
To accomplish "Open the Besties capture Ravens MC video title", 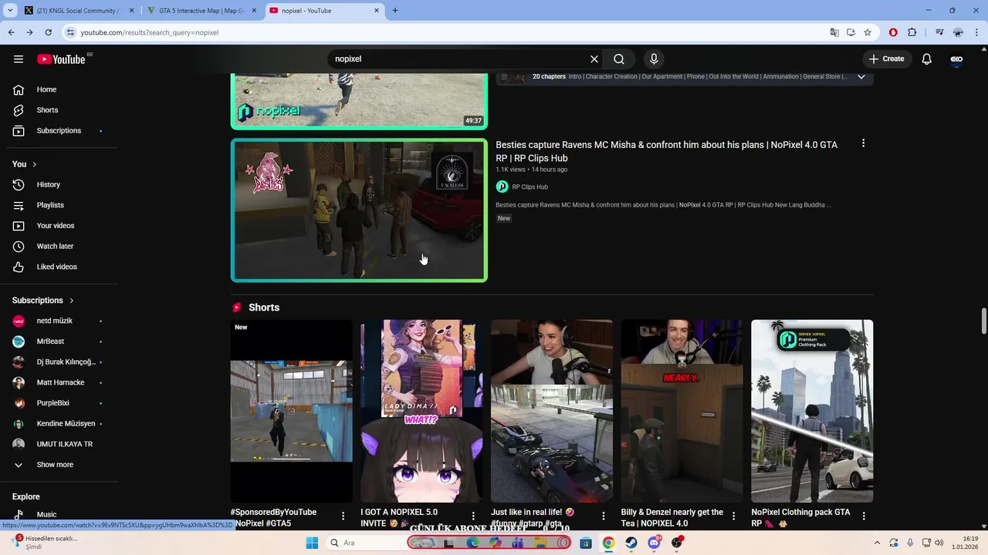I will tap(666, 151).
